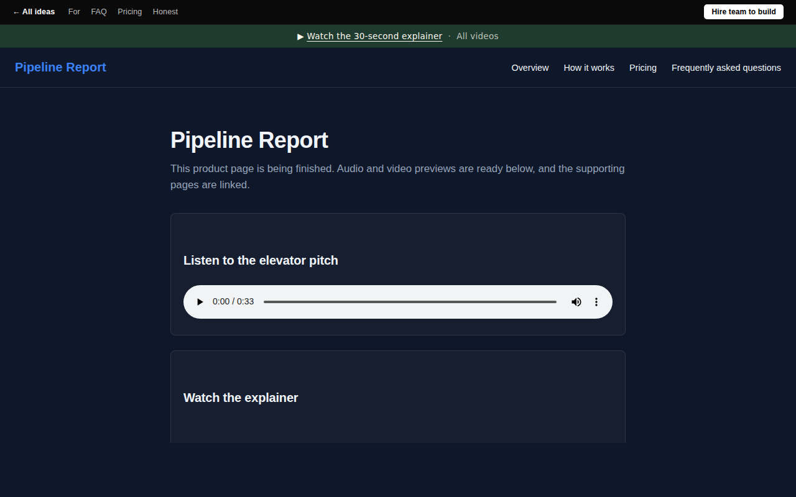This screenshot has height=497, width=796.
Task: Click the Pipeline Report main heading
Action: (249, 140)
